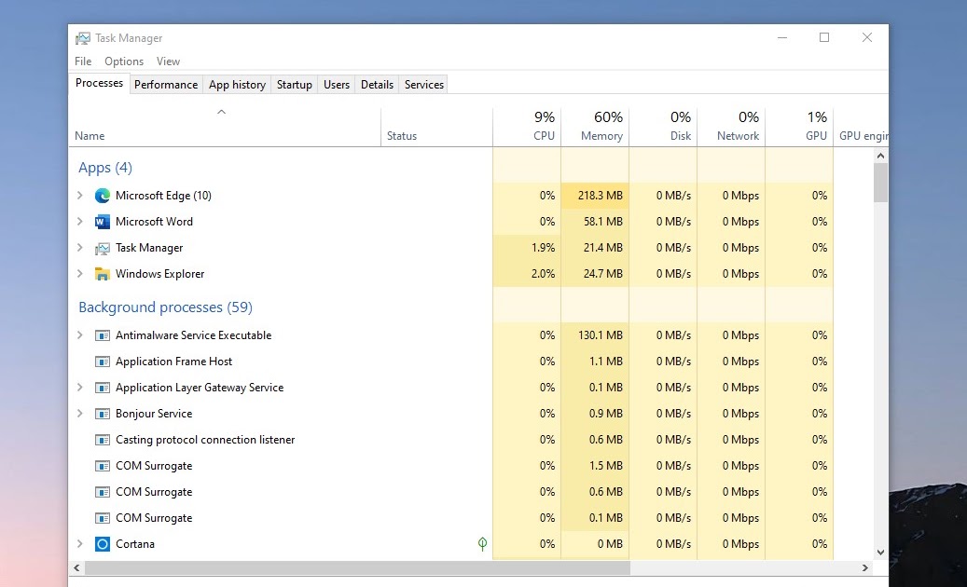Expand the Cortana process entry
This screenshot has height=587, width=967.
click(80, 543)
